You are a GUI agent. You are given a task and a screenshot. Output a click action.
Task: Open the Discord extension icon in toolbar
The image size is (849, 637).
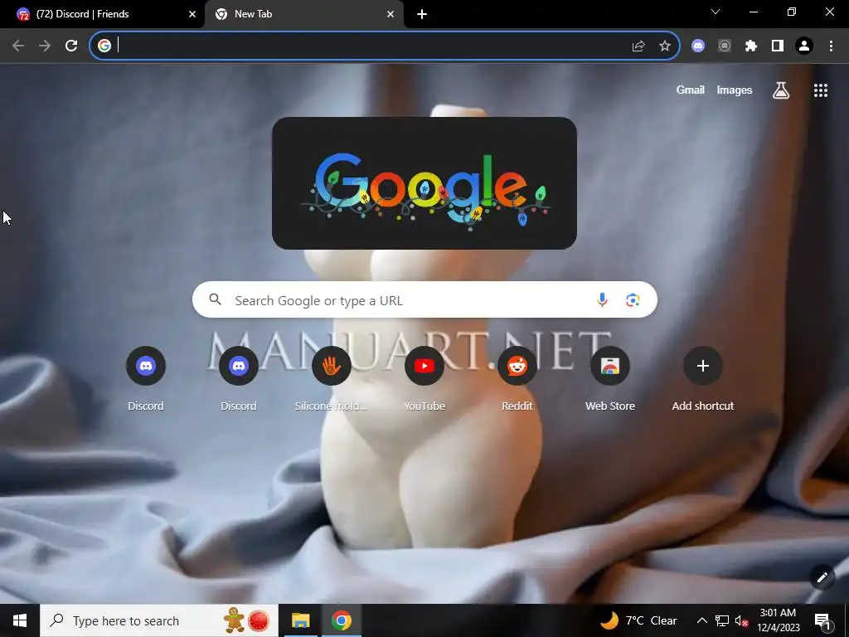point(698,46)
